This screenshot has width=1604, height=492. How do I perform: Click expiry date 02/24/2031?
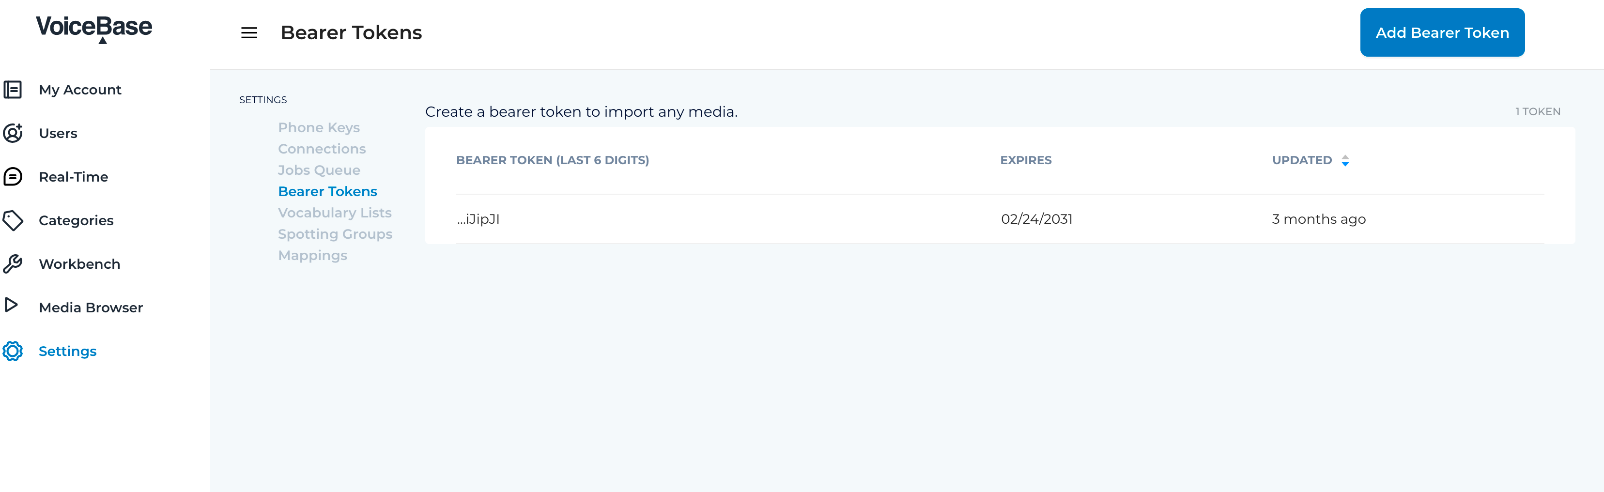1036,219
